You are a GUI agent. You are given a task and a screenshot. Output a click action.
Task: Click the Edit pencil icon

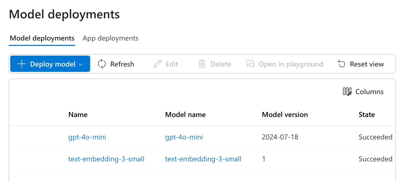click(158, 64)
